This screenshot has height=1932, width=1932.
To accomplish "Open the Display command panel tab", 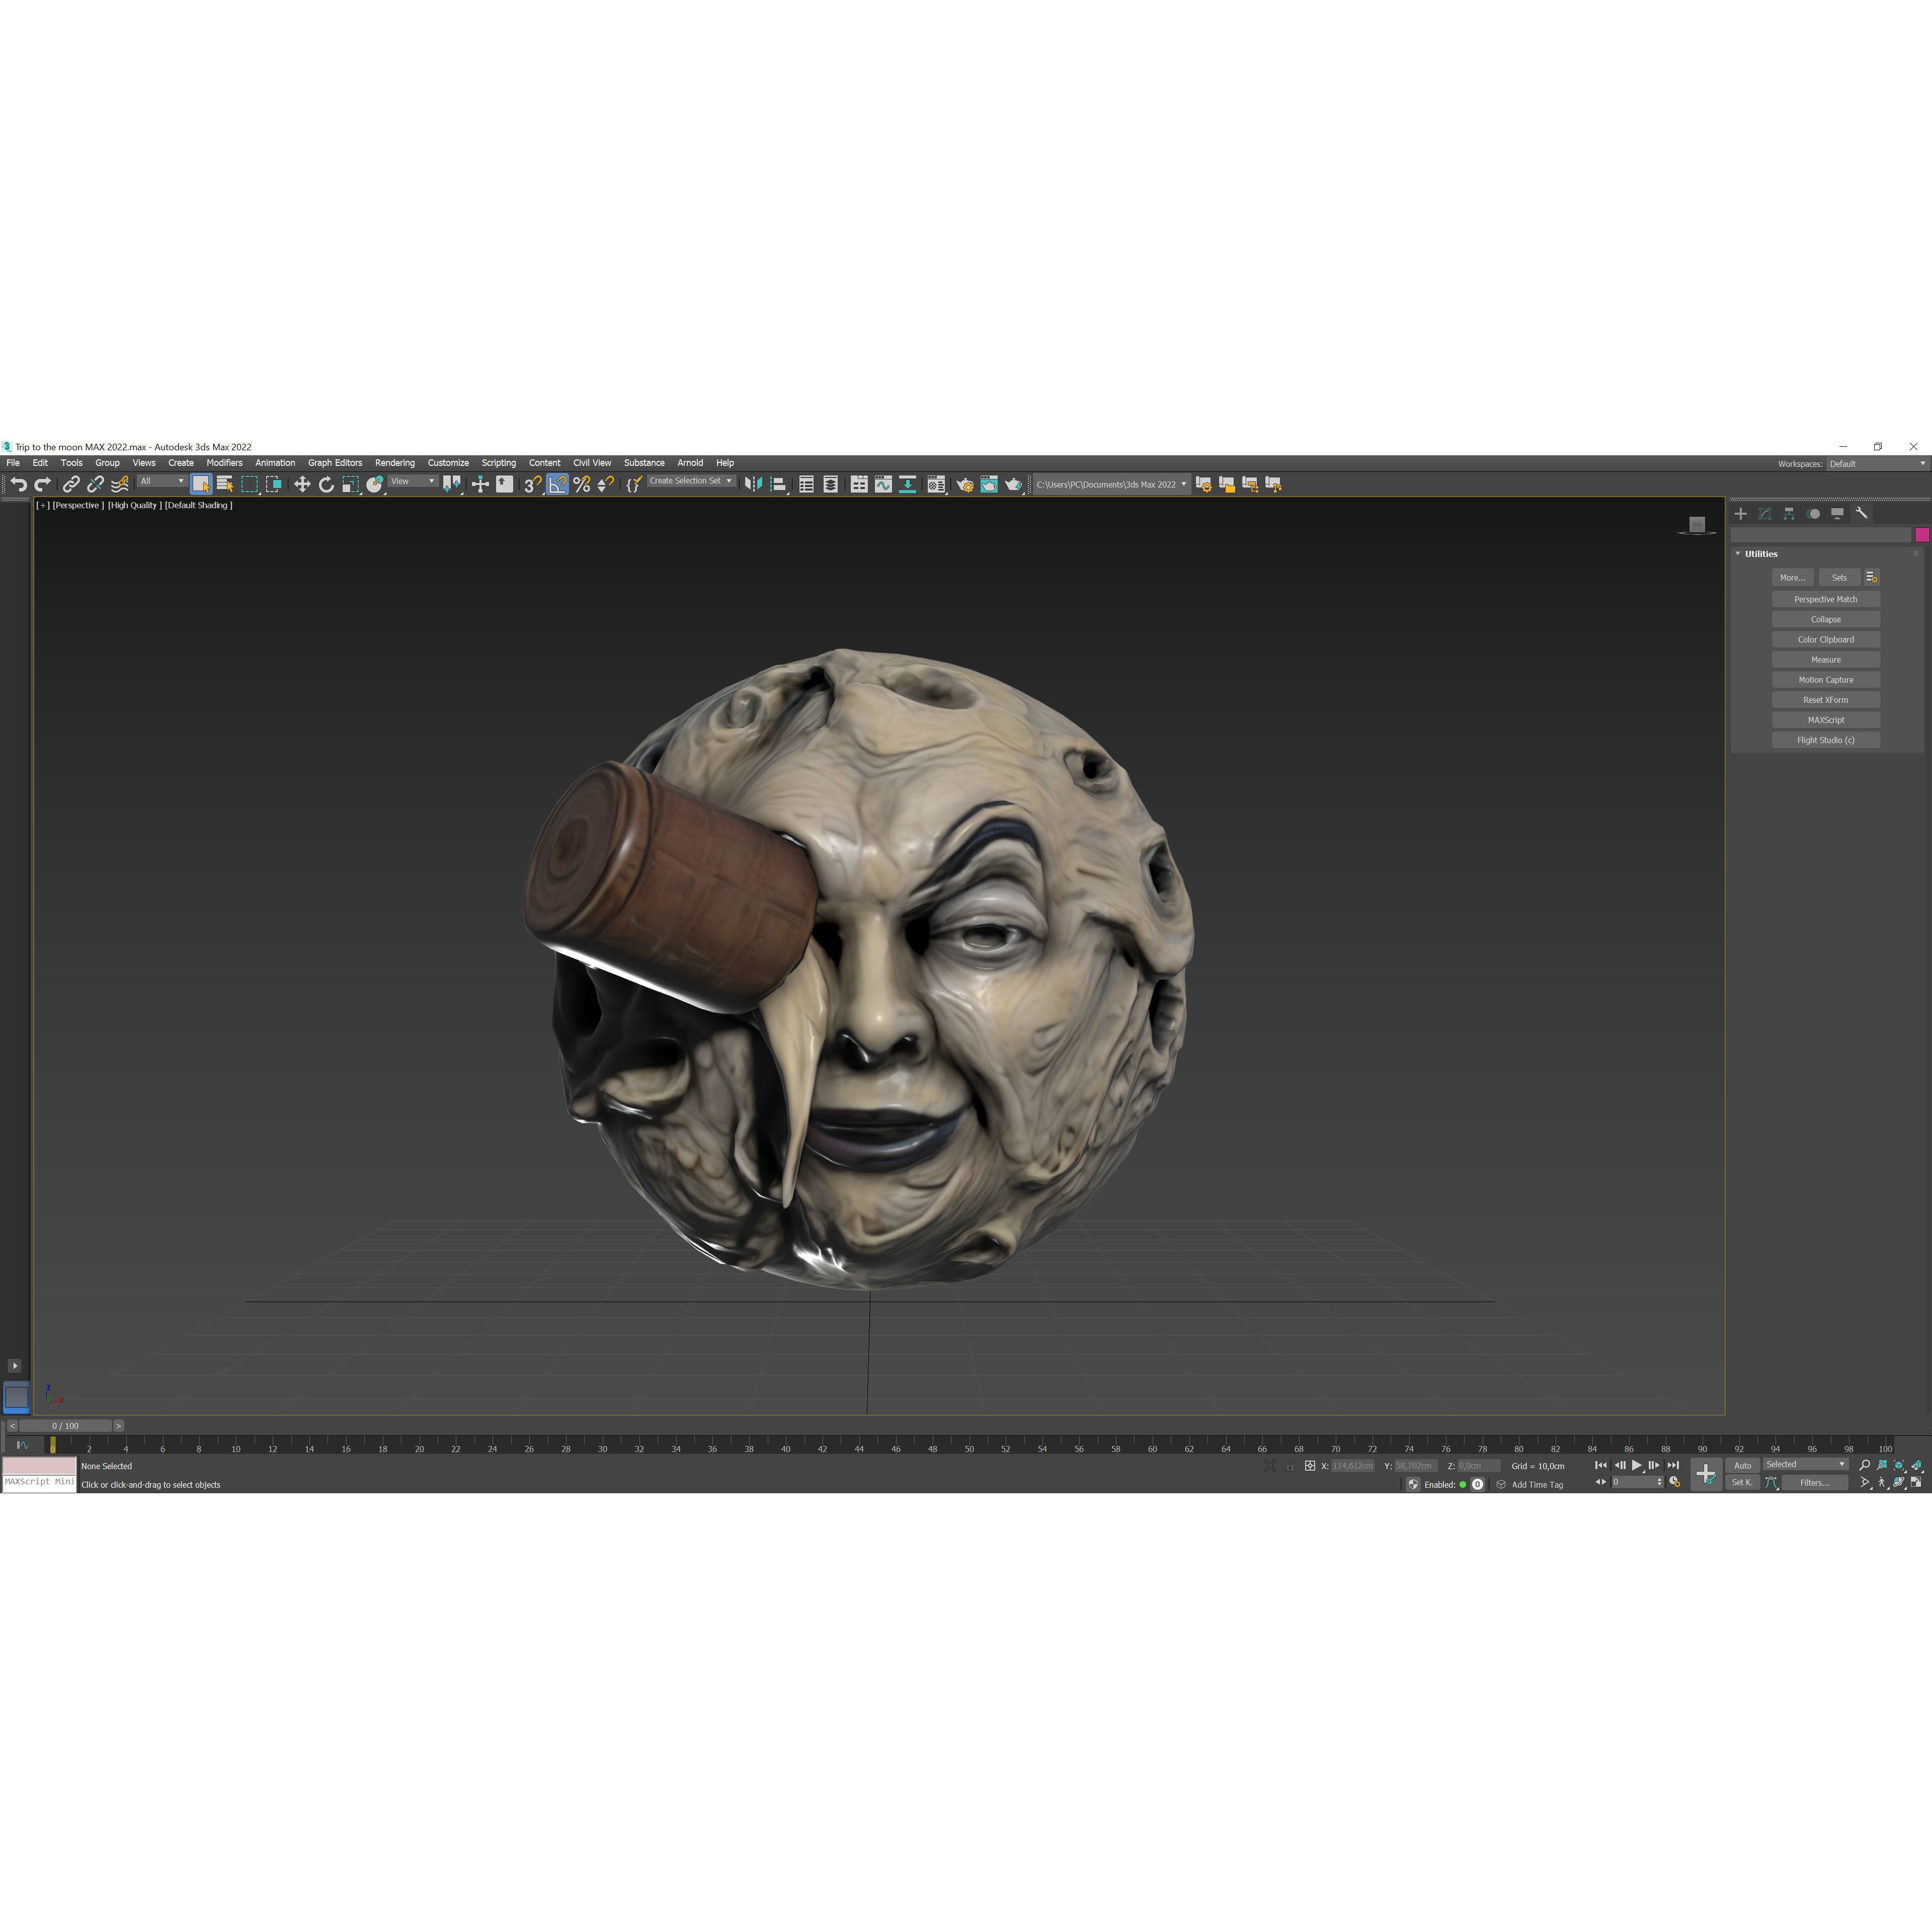I will click(x=1838, y=513).
